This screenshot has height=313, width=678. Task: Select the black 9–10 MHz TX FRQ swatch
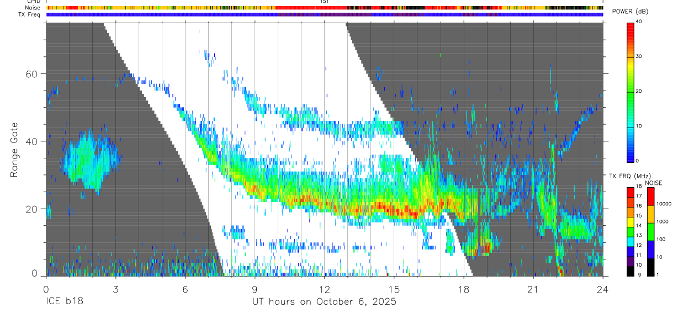pos(630,271)
